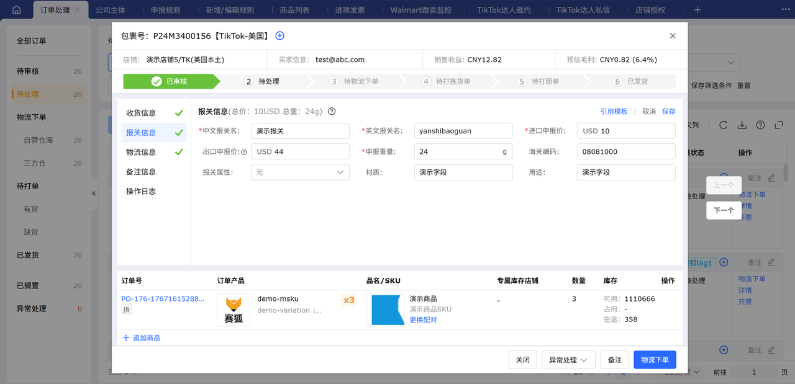795x384 pixels.
Task: Click the refresh icon in the background toolbar
Action: [723, 125]
